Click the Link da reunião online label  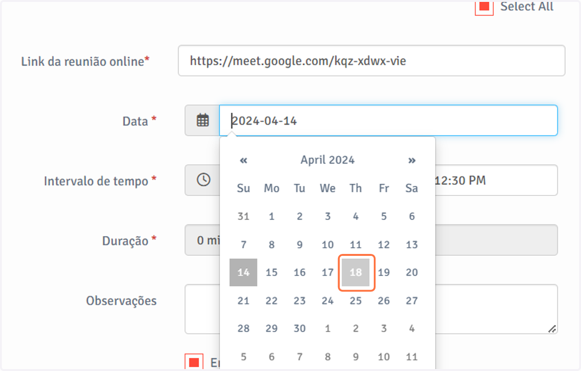click(x=85, y=61)
